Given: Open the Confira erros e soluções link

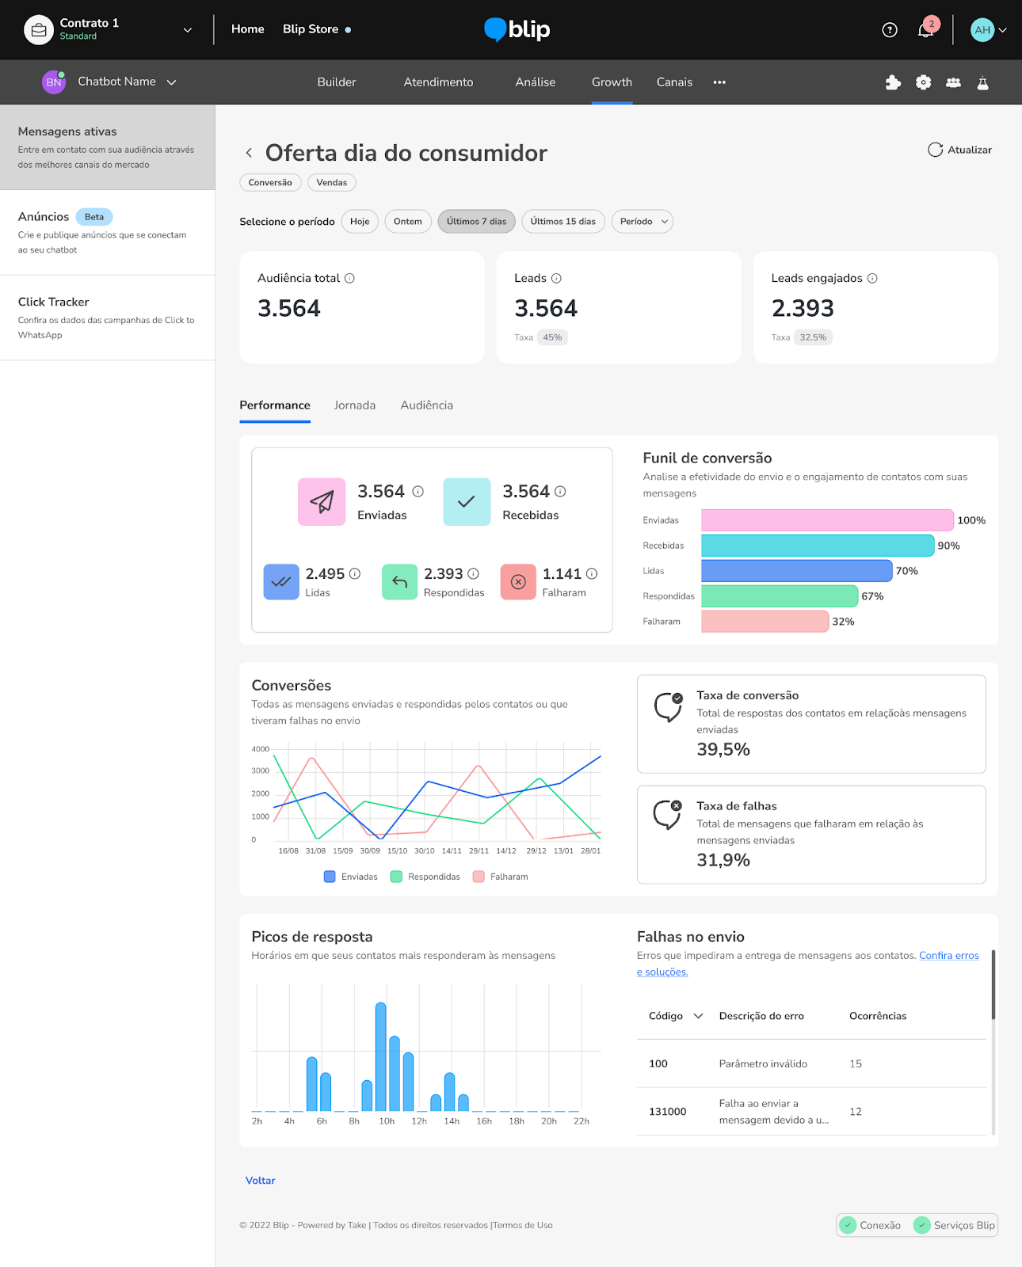Looking at the screenshot, I should coord(948,956).
